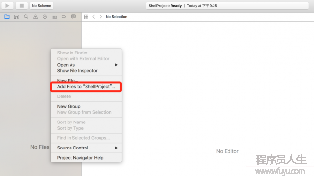Expand the Open As submenu

[86, 65]
